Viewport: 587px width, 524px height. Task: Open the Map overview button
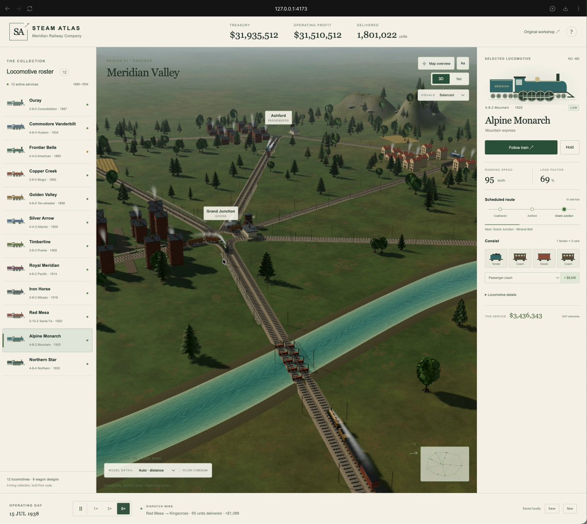(436, 63)
